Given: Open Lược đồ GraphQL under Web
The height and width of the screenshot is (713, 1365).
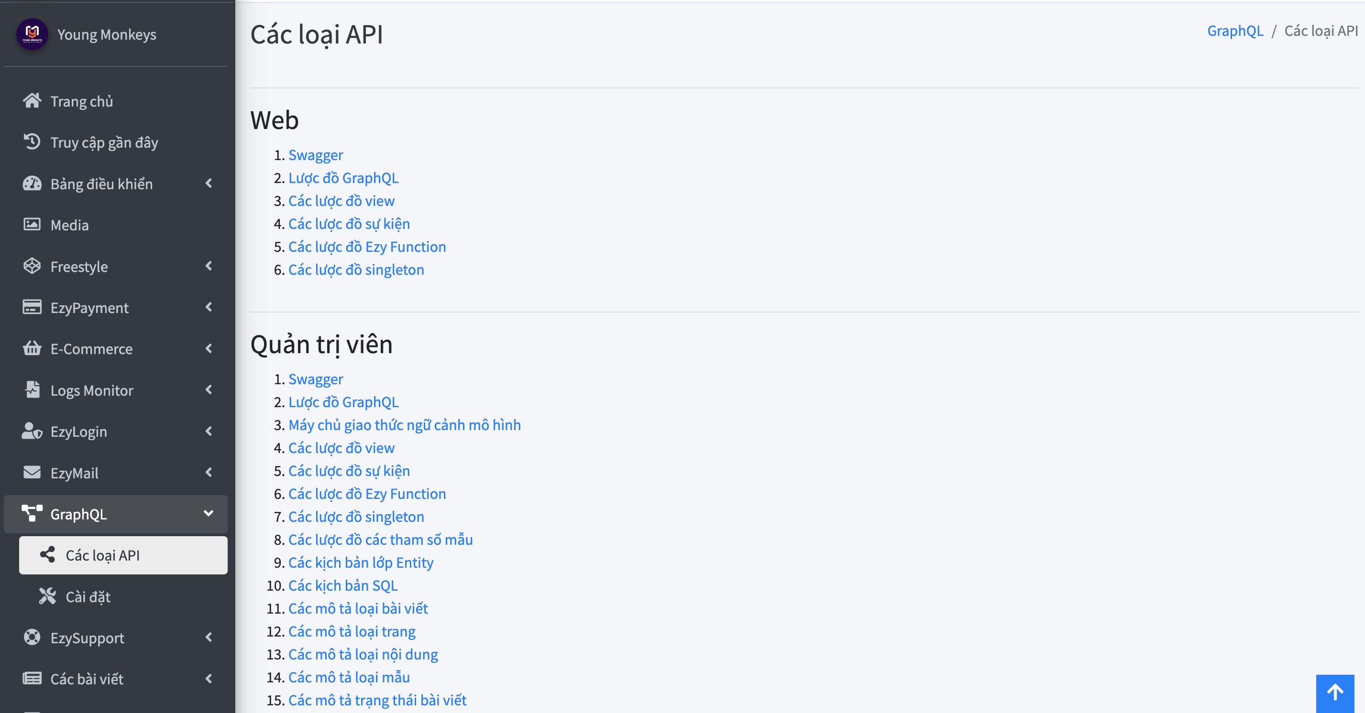Looking at the screenshot, I should (343, 178).
